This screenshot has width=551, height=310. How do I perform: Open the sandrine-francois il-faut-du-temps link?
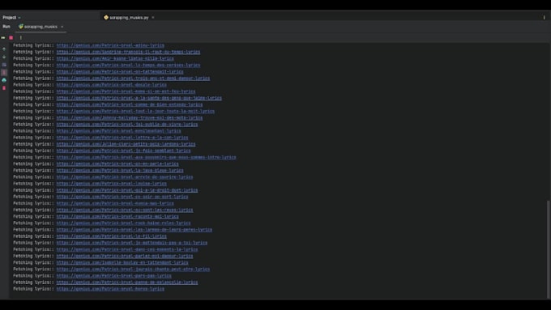point(128,52)
